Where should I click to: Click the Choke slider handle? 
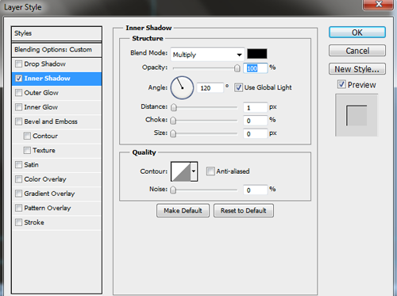point(173,121)
